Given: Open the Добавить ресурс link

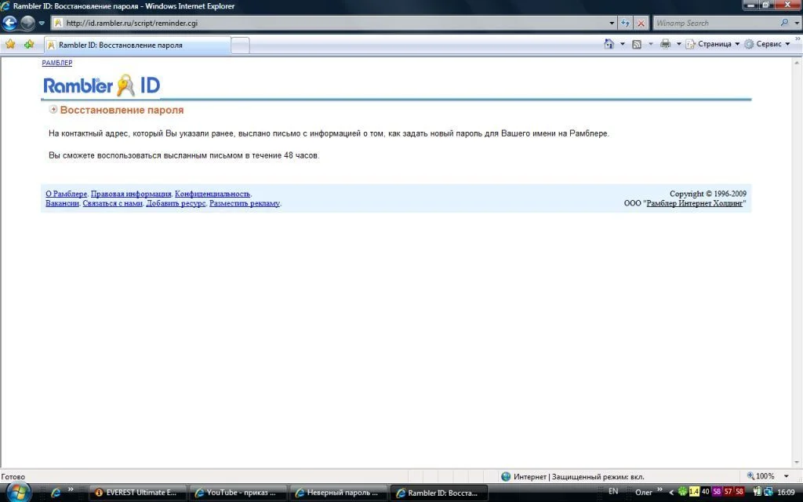Looking at the screenshot, I should [176, 203].
